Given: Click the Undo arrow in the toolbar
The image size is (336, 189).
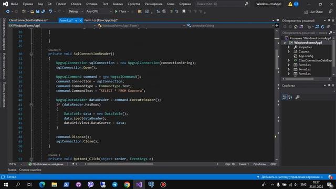Looking at the screenshot, I should pos(50,12).
